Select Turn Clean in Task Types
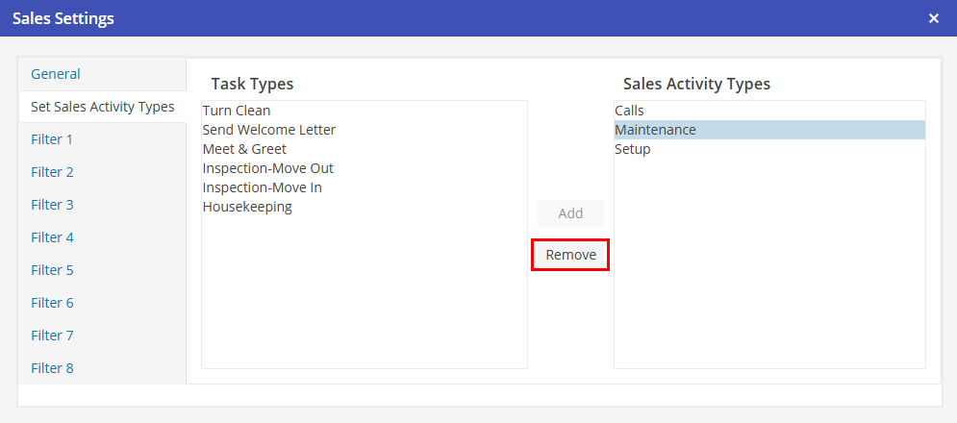 click(237, 111)
